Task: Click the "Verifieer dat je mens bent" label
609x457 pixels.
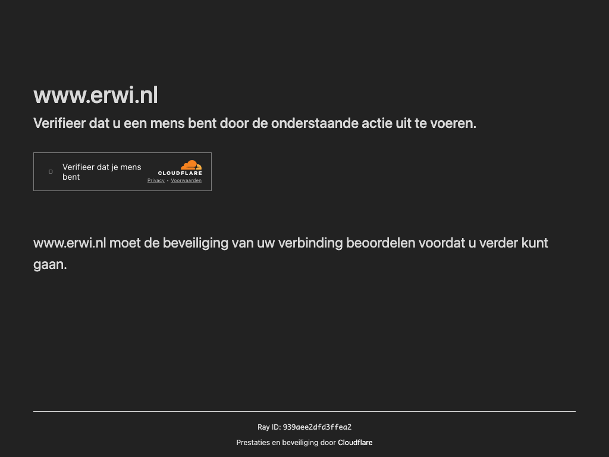Action: coord(102,172)
